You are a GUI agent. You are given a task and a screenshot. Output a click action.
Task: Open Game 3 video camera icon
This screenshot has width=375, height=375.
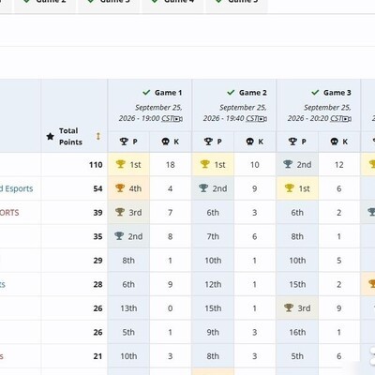347,119
